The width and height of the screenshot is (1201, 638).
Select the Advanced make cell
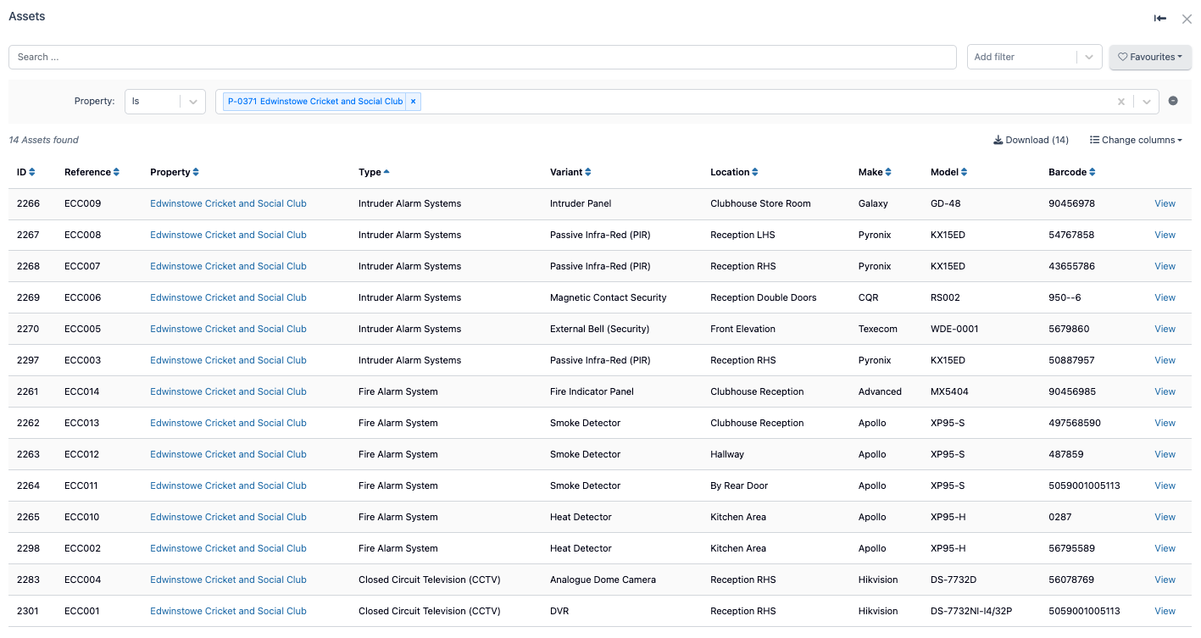click(x=880, y=391)
